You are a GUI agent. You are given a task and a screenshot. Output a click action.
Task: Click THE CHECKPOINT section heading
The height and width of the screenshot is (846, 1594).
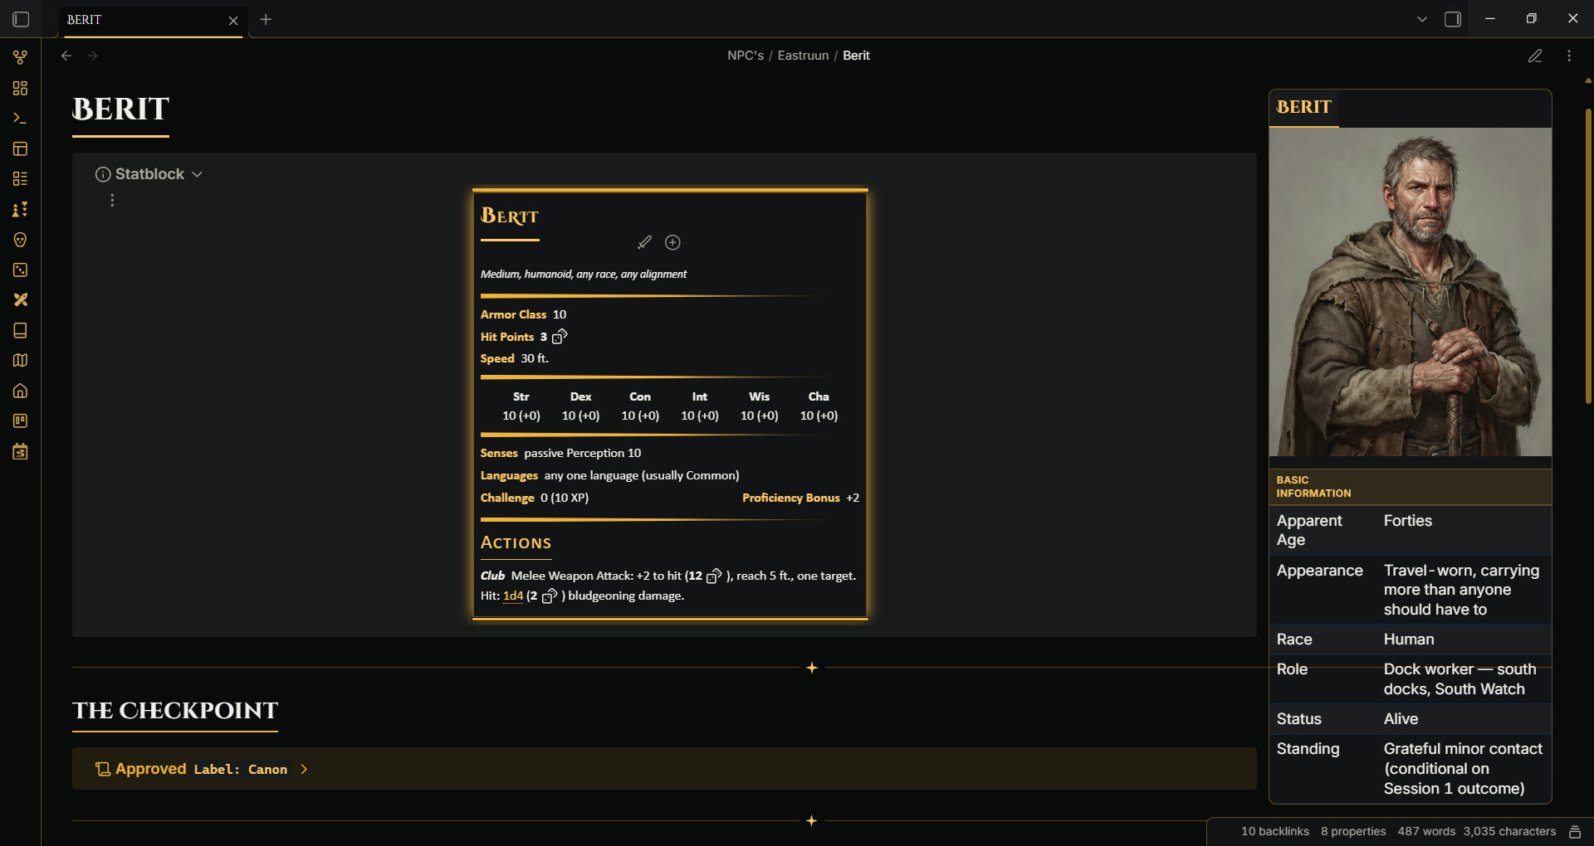(x=175, y=710)
